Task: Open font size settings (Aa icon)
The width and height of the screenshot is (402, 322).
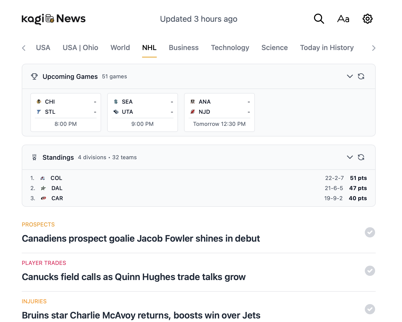Action: point(343,19)
